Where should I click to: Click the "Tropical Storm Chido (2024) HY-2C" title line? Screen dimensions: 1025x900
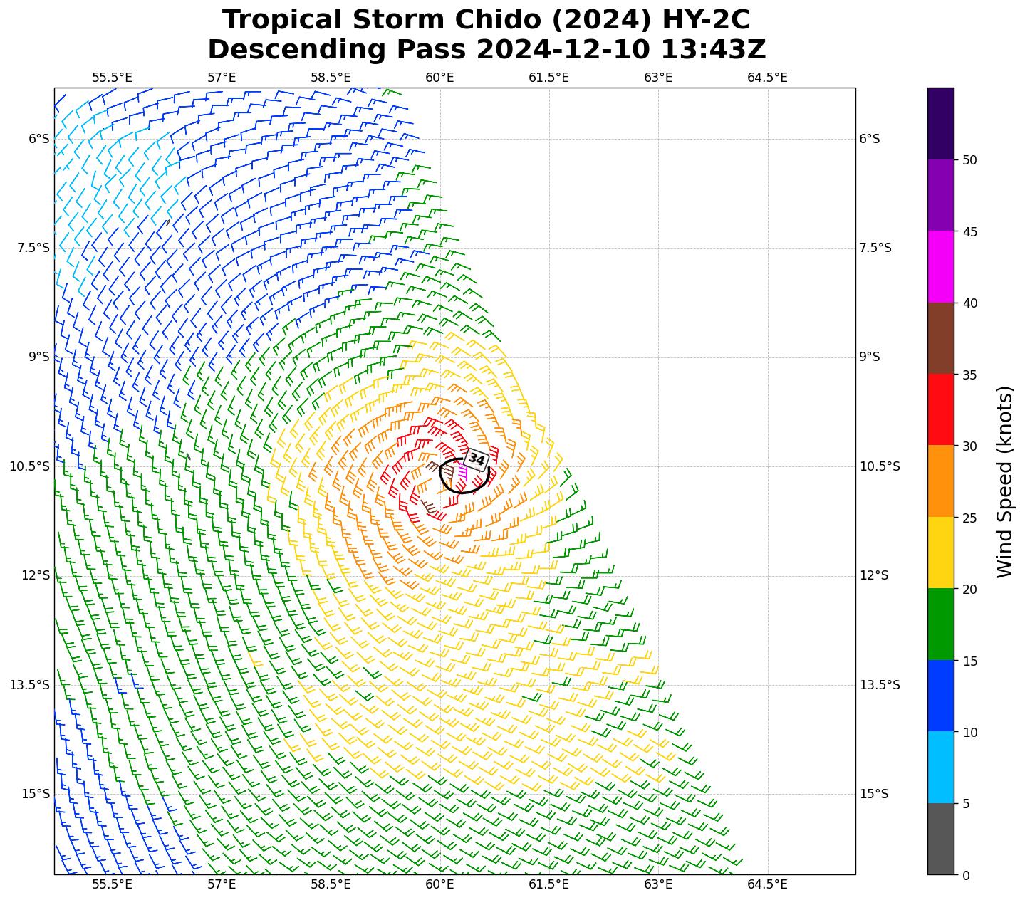coord(486,20)
